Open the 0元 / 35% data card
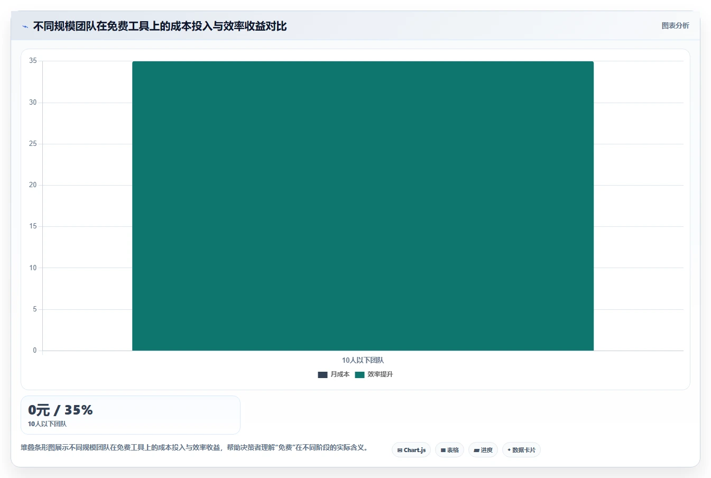This screenshot has width=711, height=478. pos(131,415)
